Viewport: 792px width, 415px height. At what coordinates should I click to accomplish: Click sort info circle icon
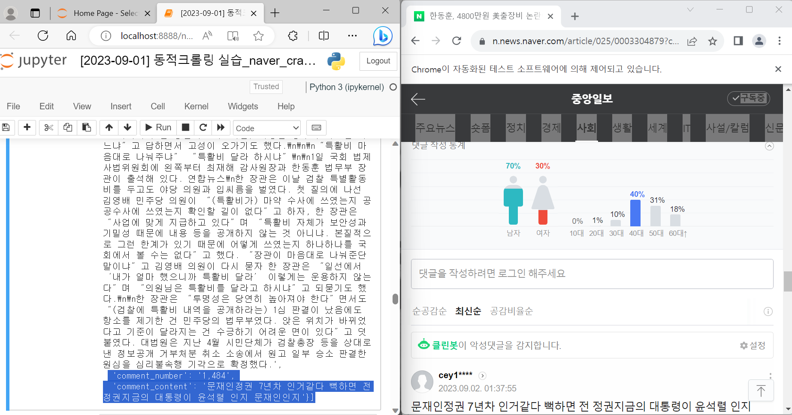(x=768, y=312)
